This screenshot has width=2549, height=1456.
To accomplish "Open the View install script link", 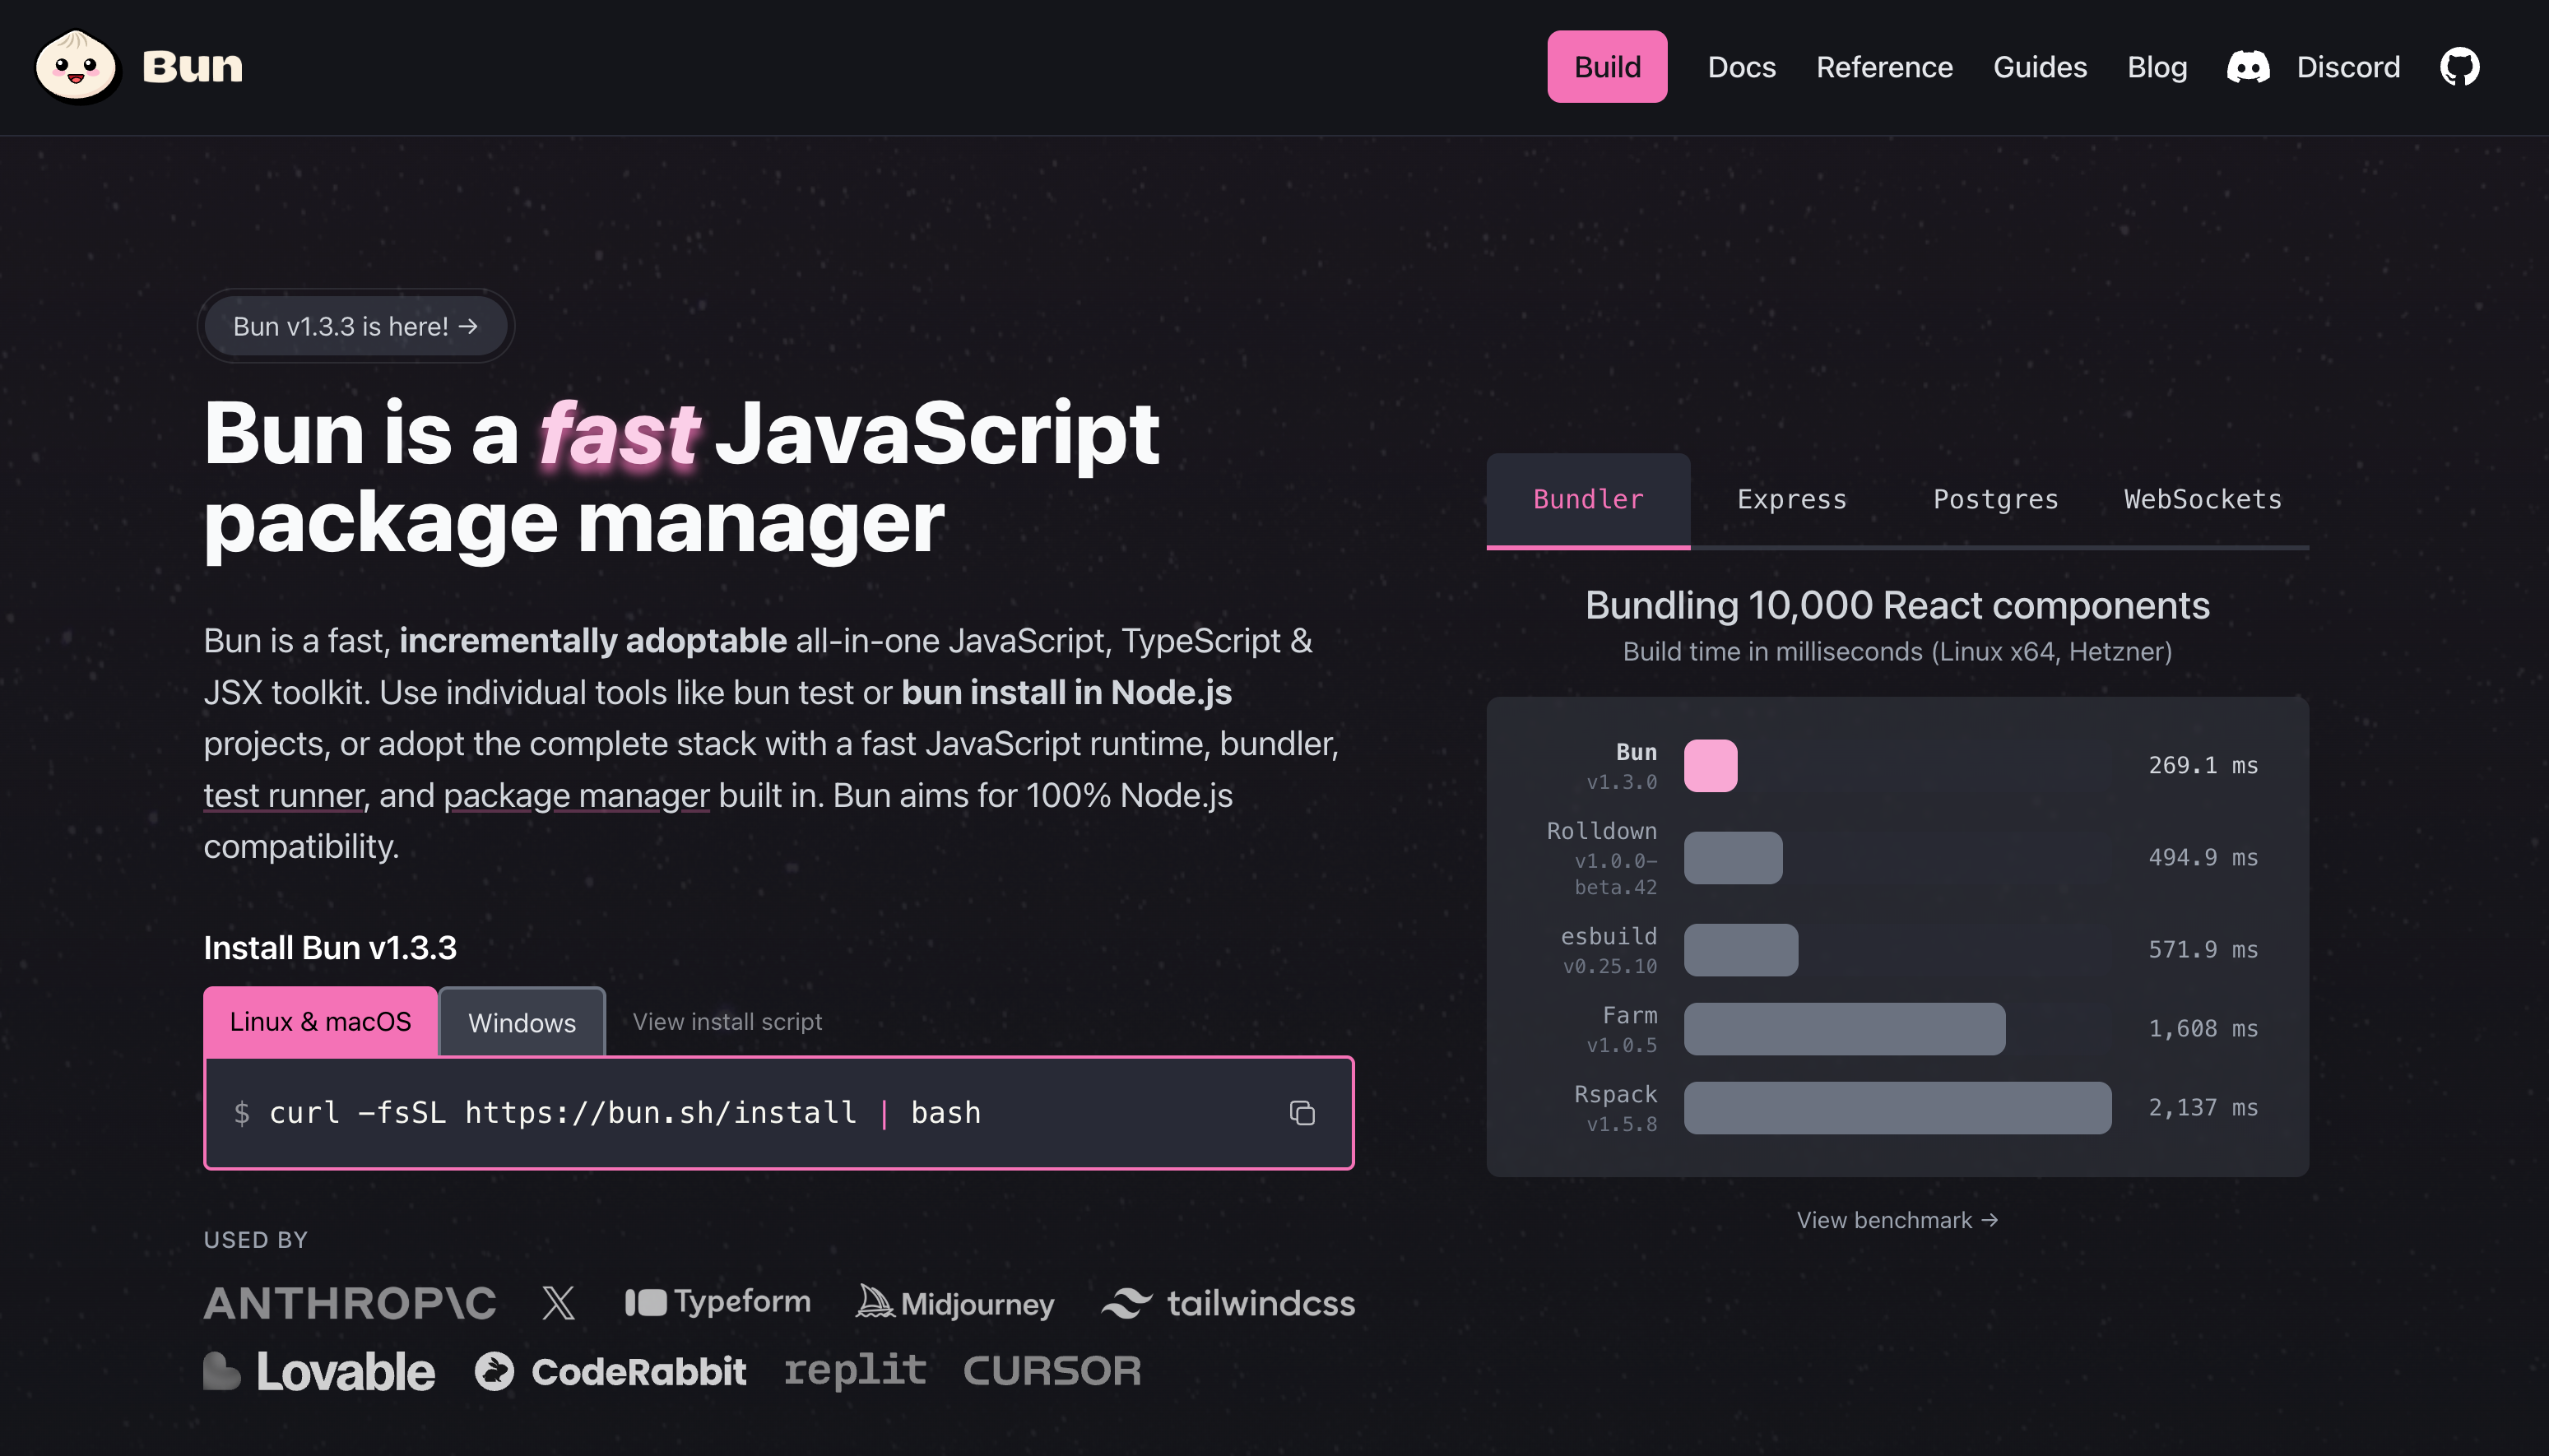I will click(x=727, y=1022).
